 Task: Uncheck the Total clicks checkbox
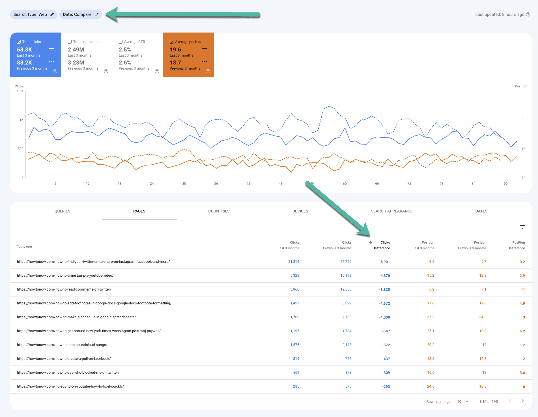(x=19, y=42)
